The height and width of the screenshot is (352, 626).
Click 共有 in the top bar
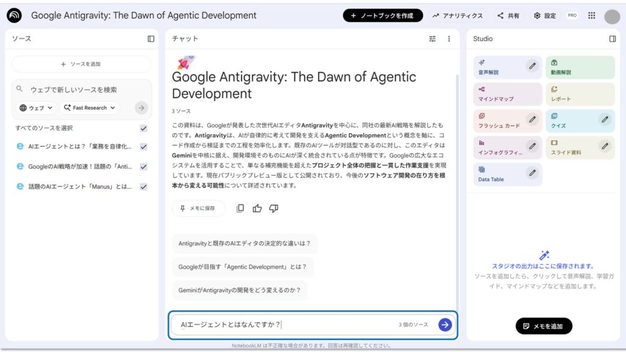tap(508, 16)
